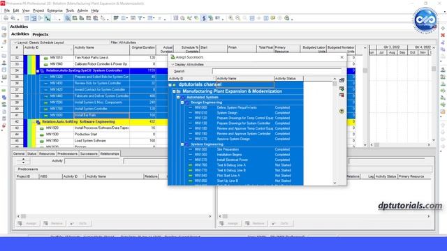This screenshot has width=447, height=251.
Task: Switch to the Projects tab
Action: click(41, 34)
